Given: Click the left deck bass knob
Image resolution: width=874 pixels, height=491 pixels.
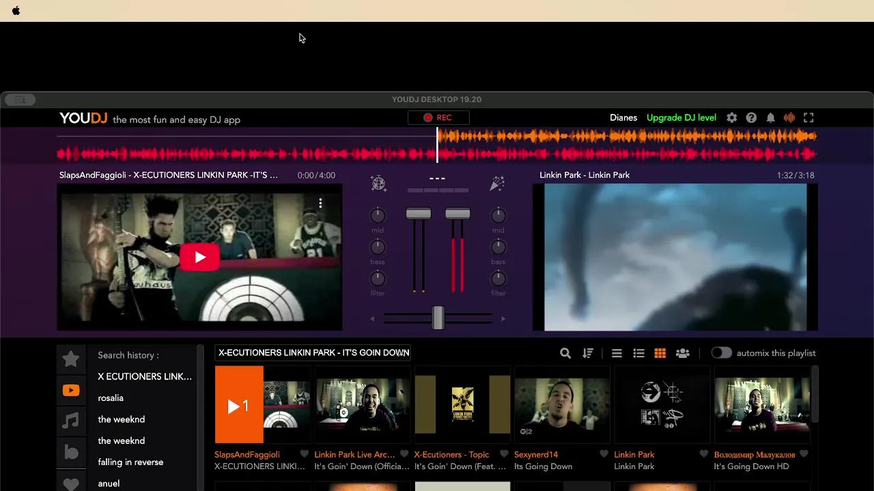Looking at the screenshot, I should point(378,247).
